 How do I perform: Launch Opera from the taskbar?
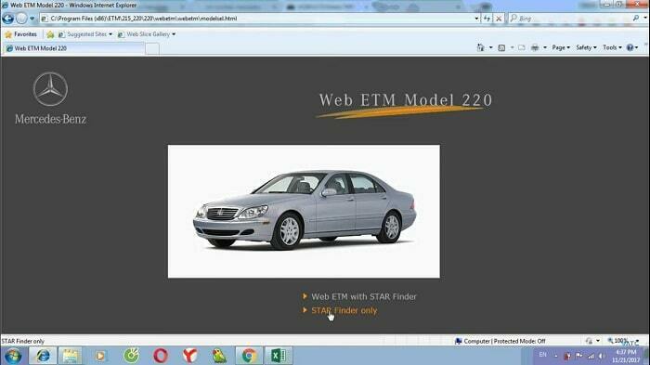(161, 356)
